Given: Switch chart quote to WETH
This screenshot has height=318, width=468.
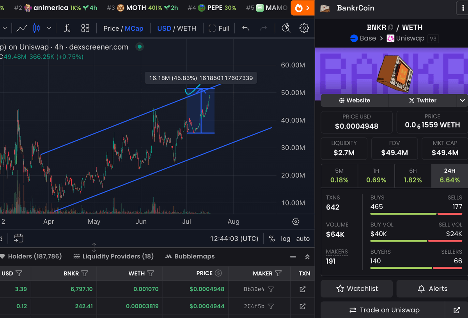Looking at the screenshot, I should coord(187,28).
